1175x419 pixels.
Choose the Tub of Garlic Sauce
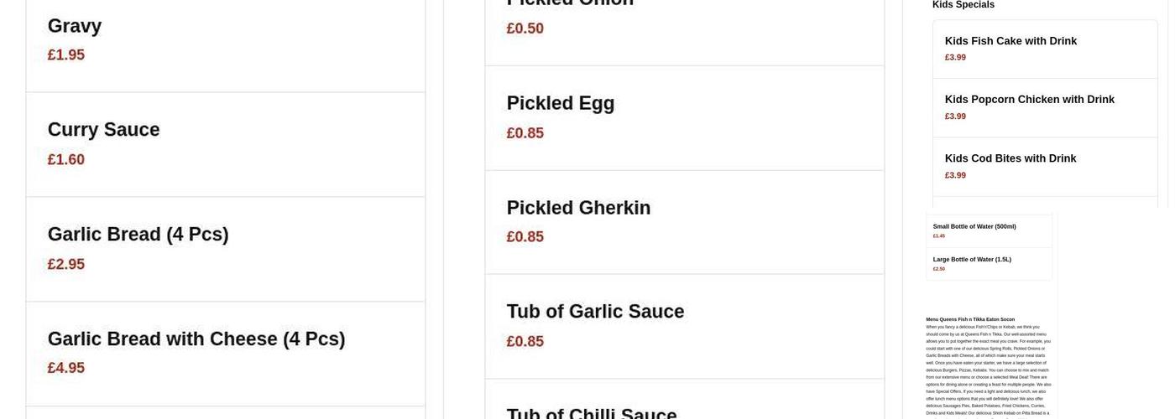click(x=595, y=312)
